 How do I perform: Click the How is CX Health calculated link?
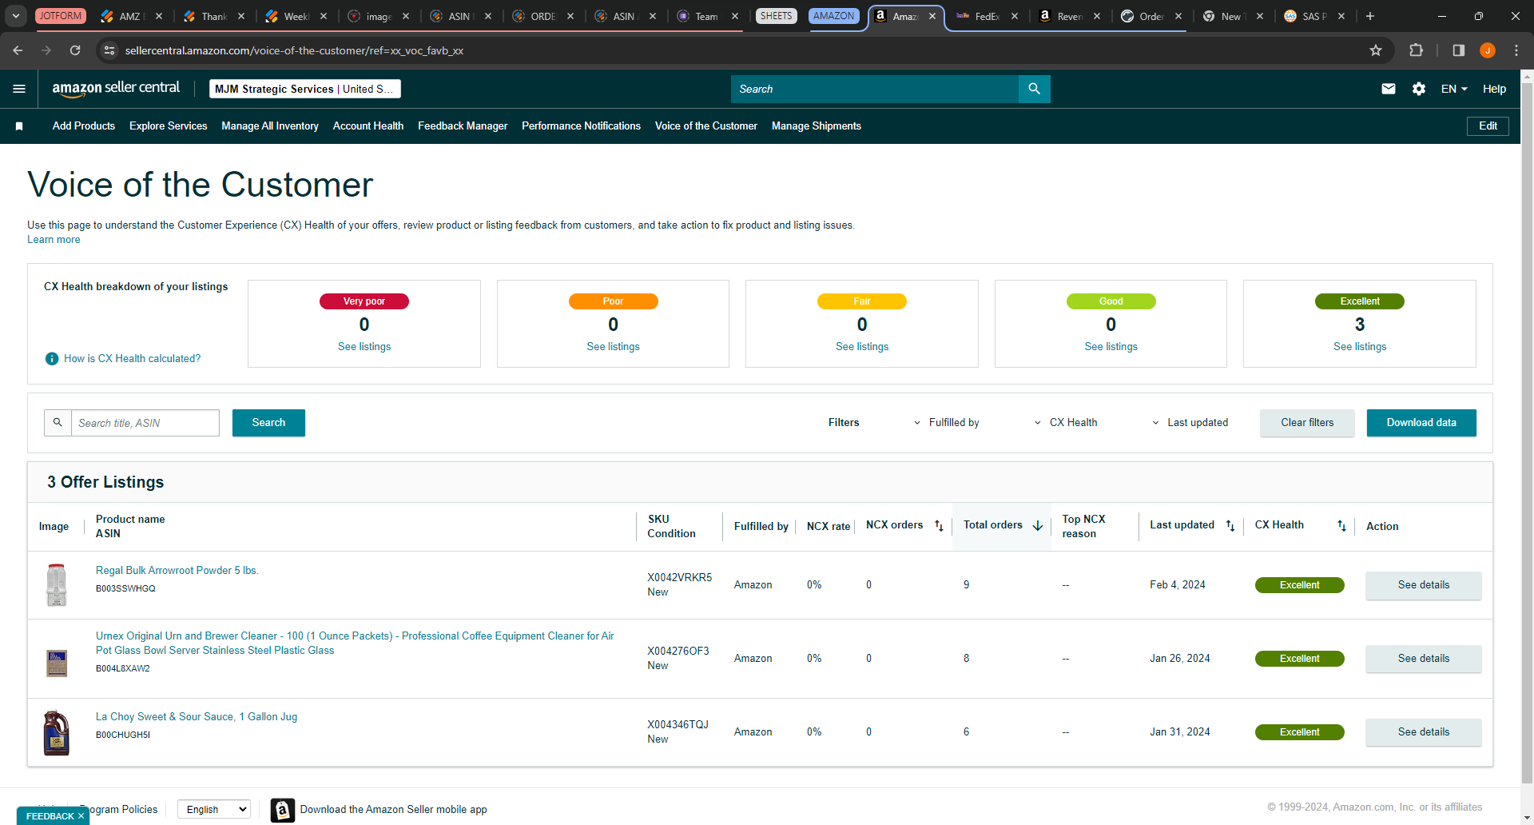[x=133, y=359]
